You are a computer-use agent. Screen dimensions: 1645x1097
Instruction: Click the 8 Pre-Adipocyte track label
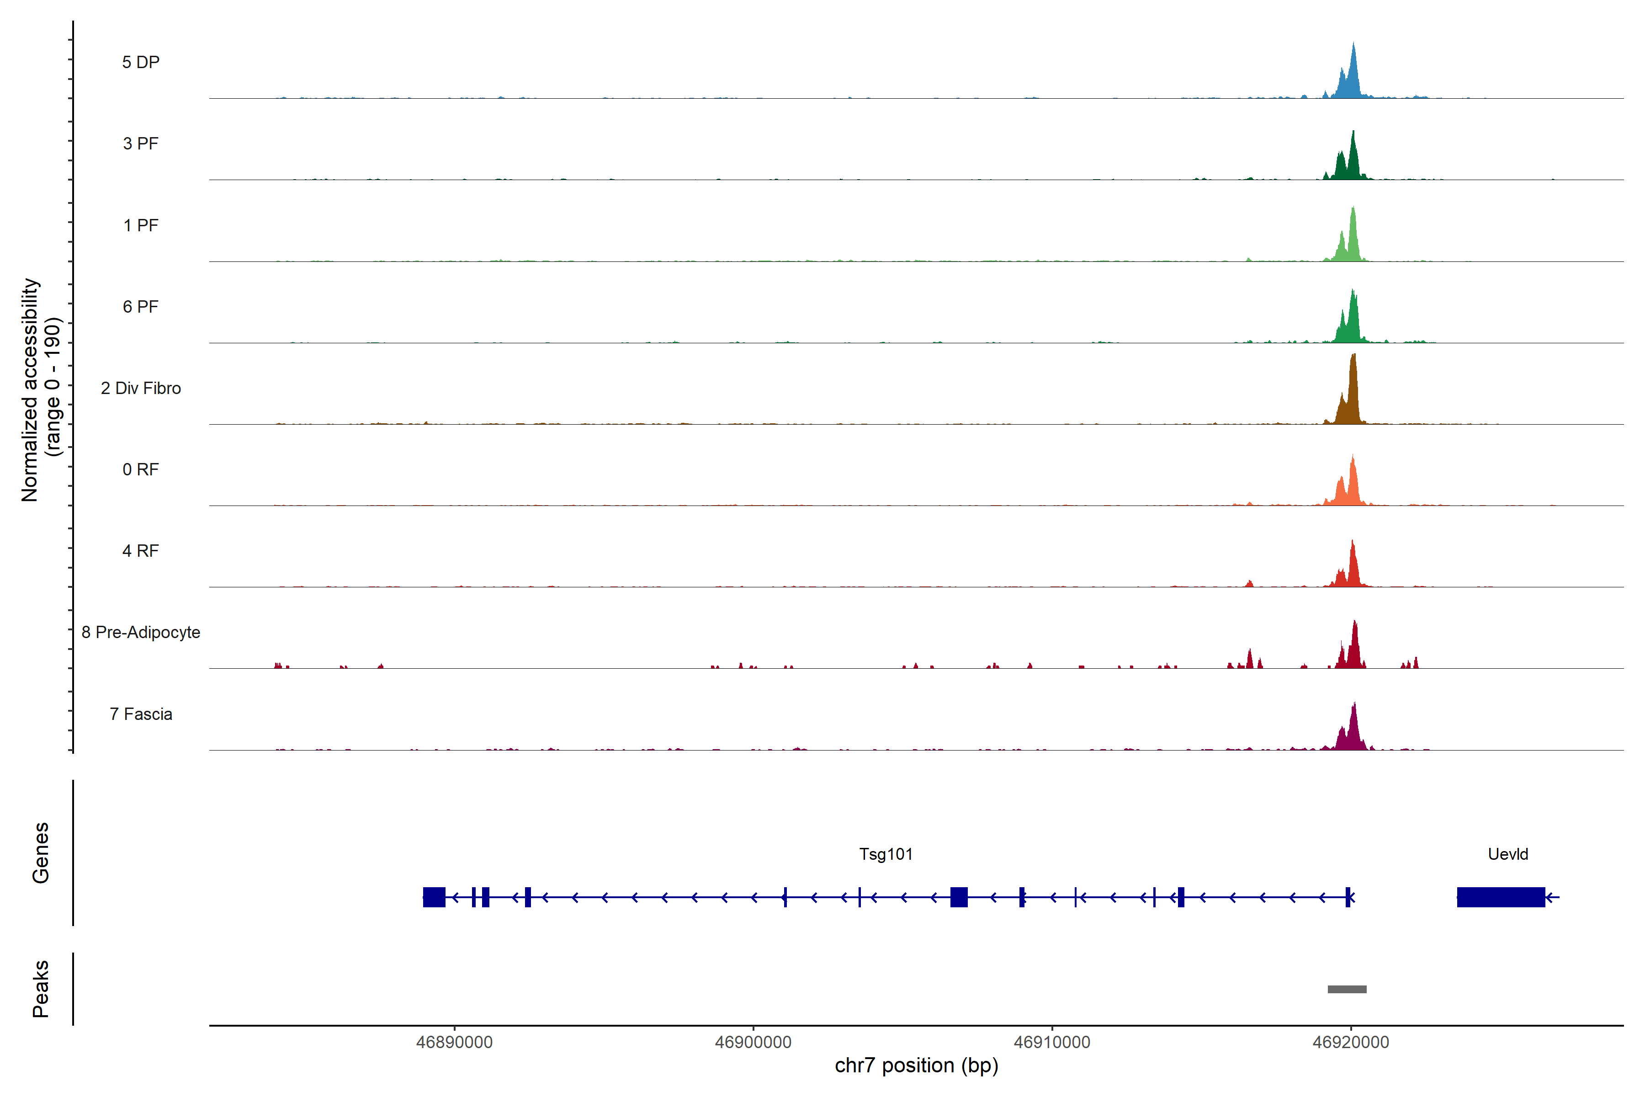(141, 633)
